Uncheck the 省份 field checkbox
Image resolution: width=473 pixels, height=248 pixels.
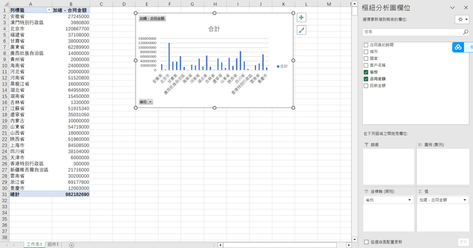tap(366, 72)
